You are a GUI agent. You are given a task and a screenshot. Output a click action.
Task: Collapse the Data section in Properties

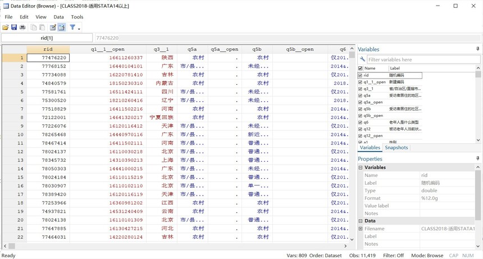pos(361,221)
